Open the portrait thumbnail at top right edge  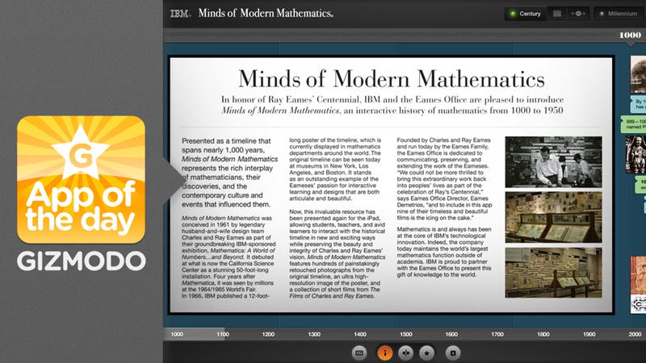[x=638, y=74]
